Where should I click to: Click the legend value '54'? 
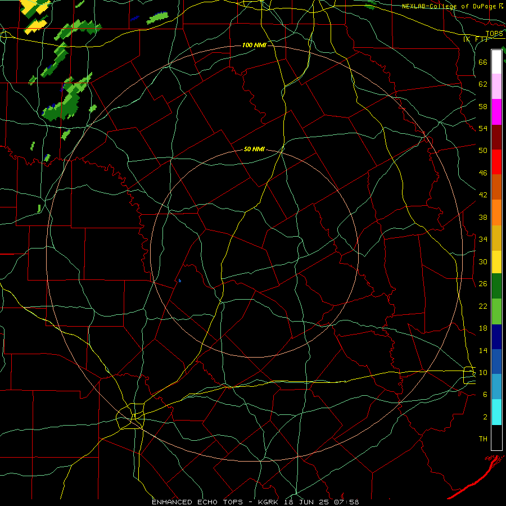483,128
